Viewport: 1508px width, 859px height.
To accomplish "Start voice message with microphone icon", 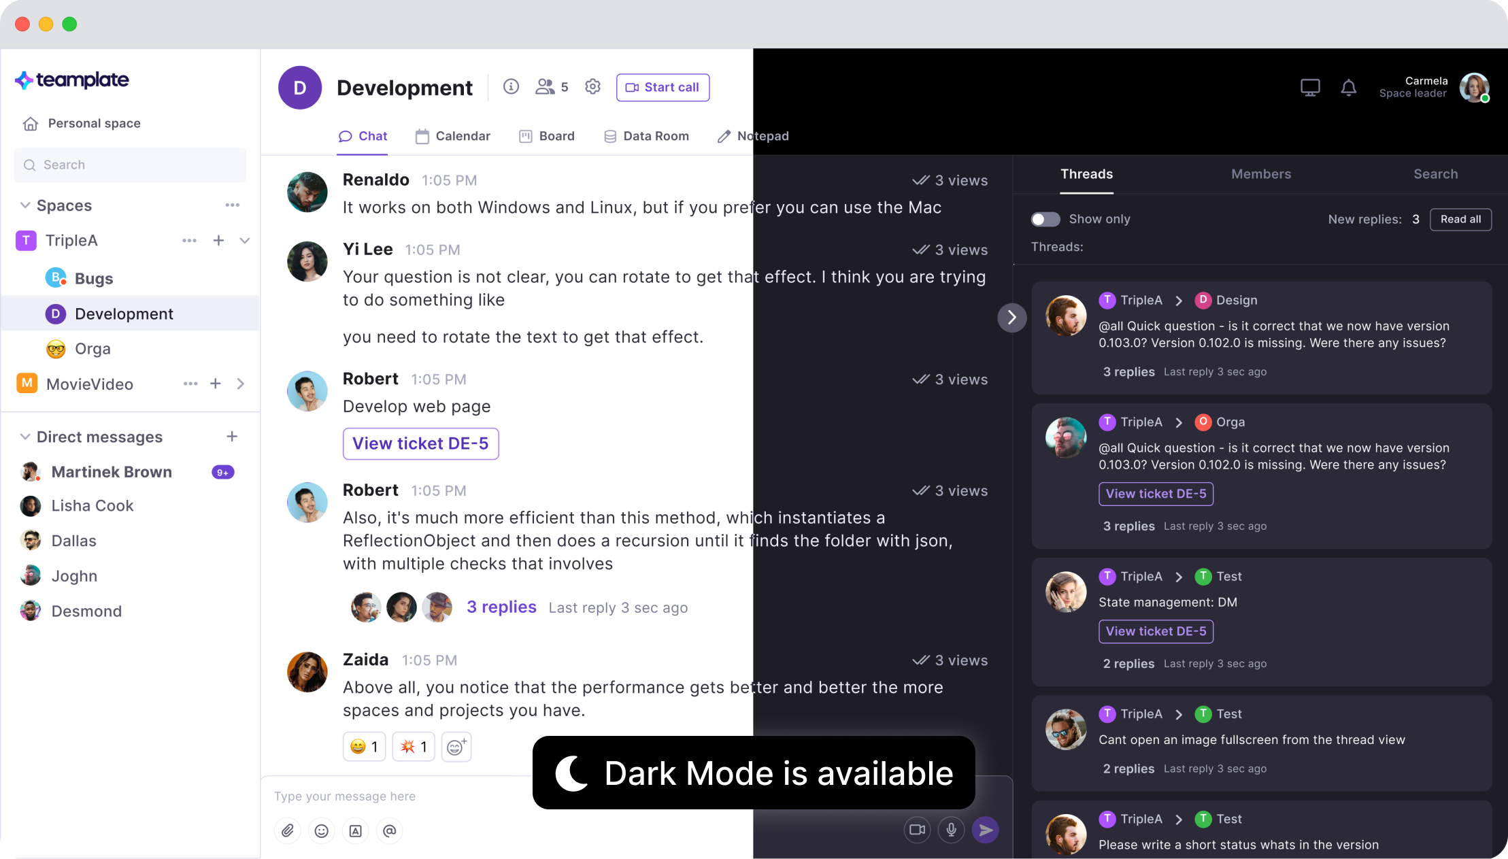I will pyautogui.click(x=952, y=830).
